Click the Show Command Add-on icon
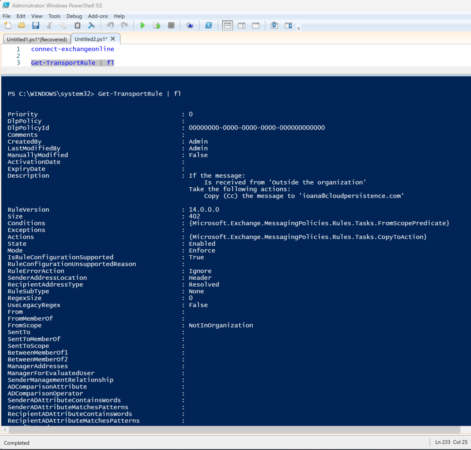This screenshot has height=450, width=471. tap(288, 26)
